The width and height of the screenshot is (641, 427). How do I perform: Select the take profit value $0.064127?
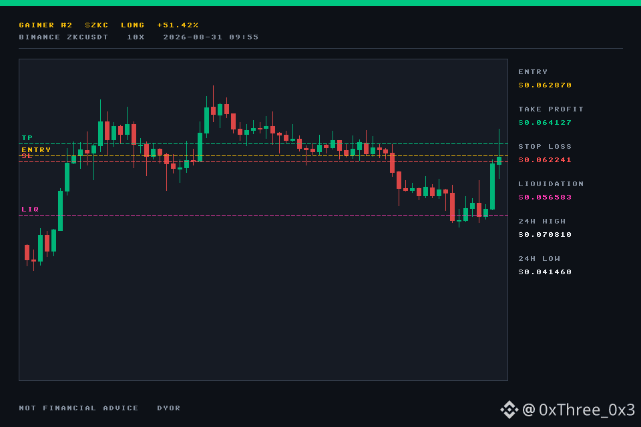tap(545, 123)
